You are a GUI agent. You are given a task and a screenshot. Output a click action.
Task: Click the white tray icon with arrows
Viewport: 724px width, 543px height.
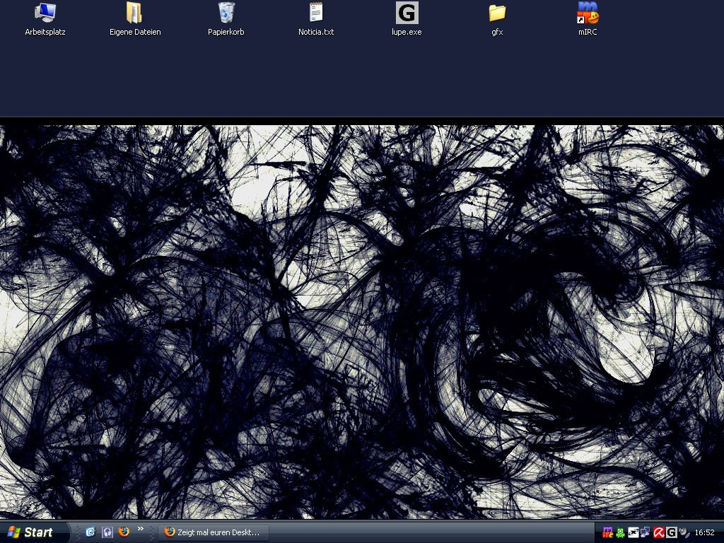tap(633, 533)
